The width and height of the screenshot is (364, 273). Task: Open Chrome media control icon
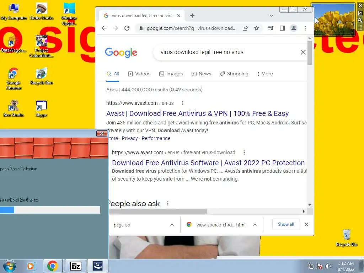tap(271, 28)
